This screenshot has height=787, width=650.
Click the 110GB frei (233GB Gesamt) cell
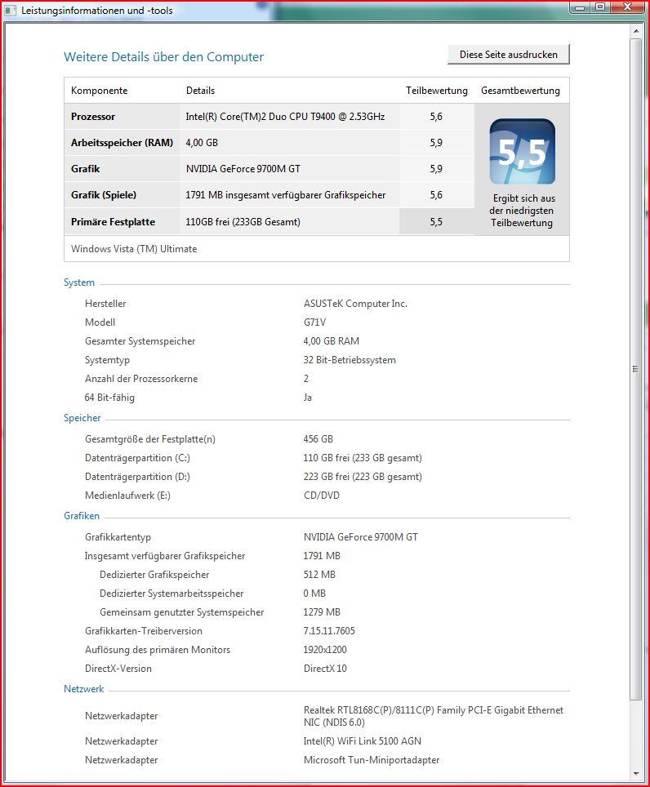point(243,222)
